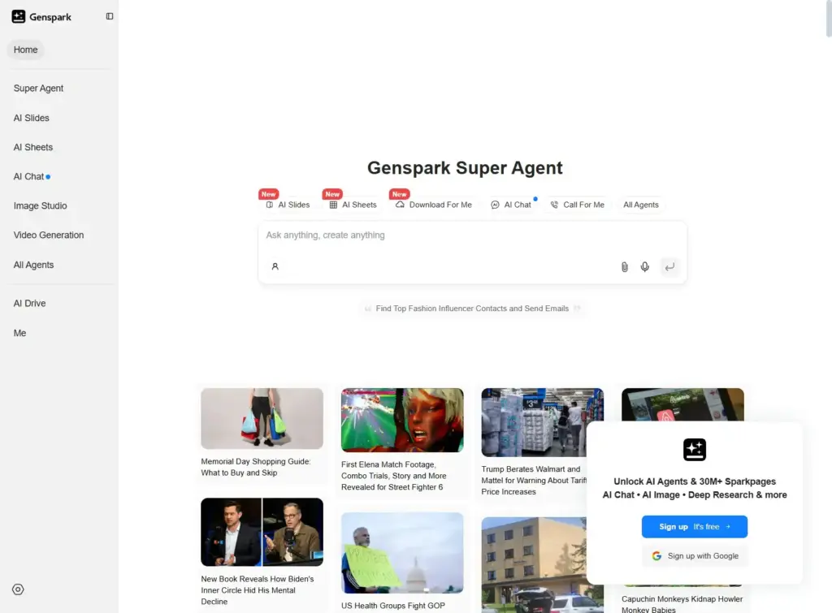This screenshot has height=613, width=832.
Task: Open AI Slides in the sidebar
Action: [x=32, y=118]
